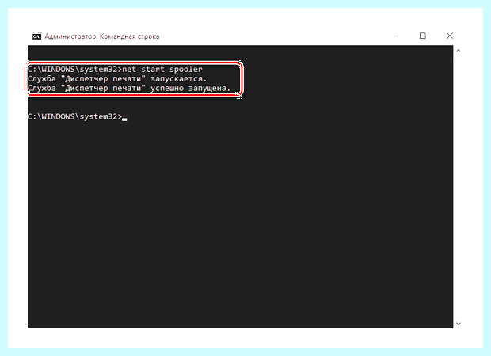This screenshot has height=356, width=491.
Task: Click the scrollbar up arrow
Action: coord(458,51)
